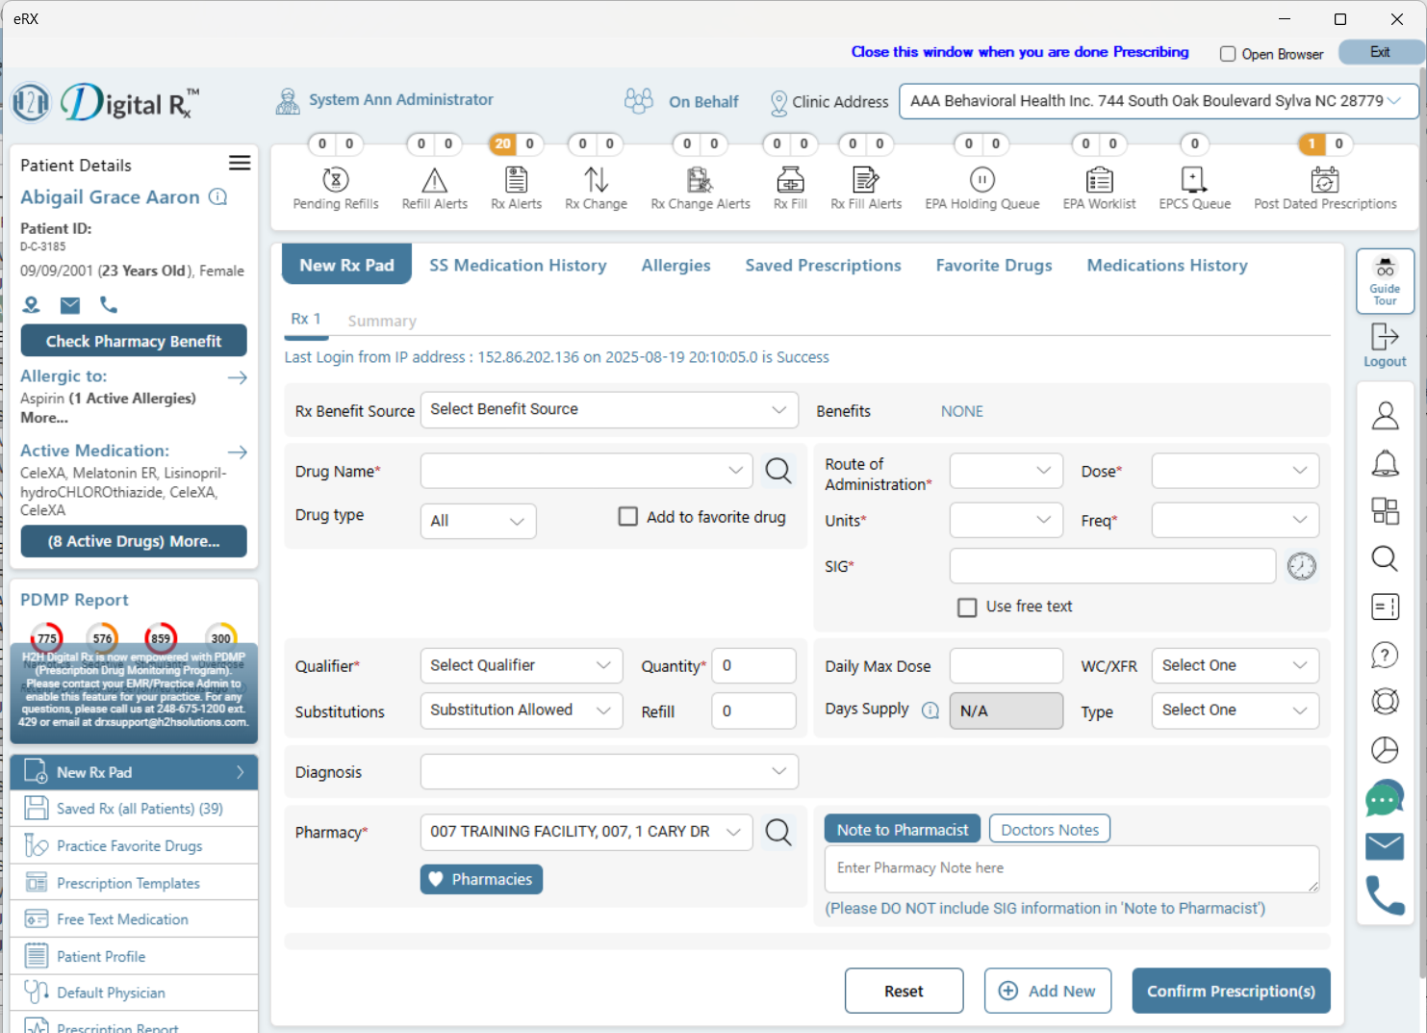The image size is (1427, 1033).
Task: Expand the Substitution Allowed dropdown
Action: point(521,710)
